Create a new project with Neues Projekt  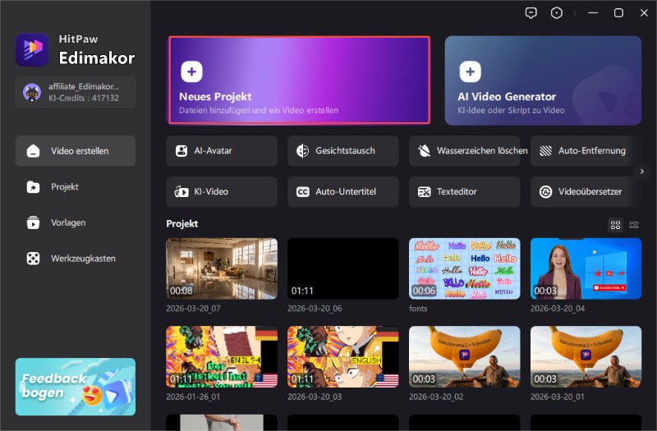299,80
